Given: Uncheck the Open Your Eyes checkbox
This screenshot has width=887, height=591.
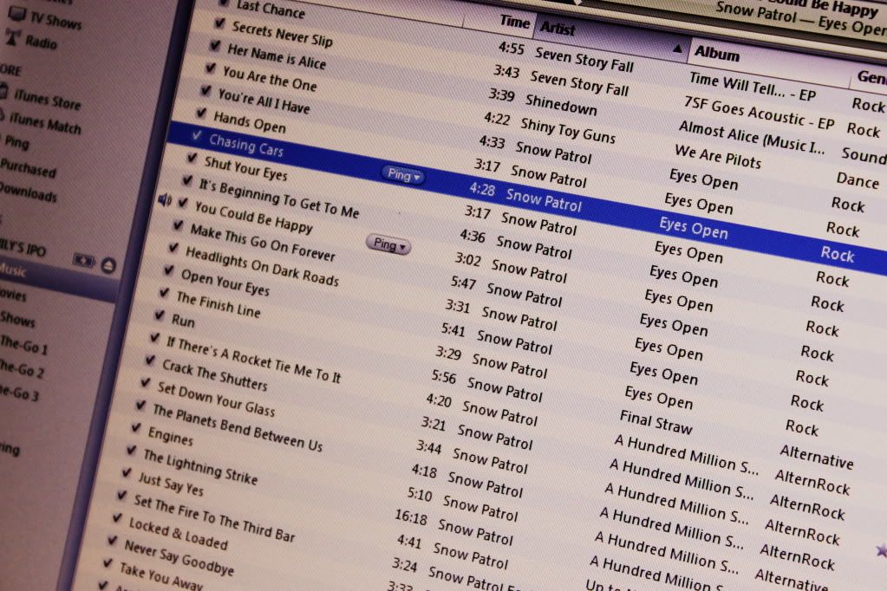Looking at the screenshot, I should point(168,270).
